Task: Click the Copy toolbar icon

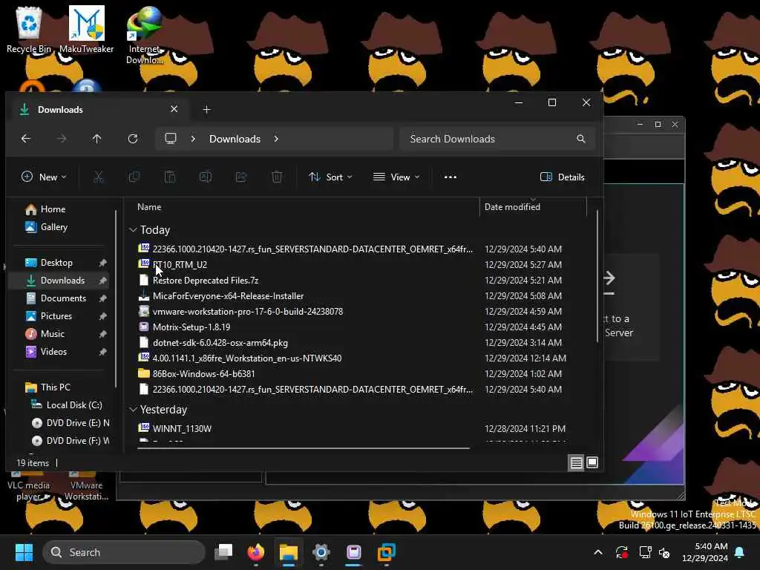Action: tap(134, 177)
